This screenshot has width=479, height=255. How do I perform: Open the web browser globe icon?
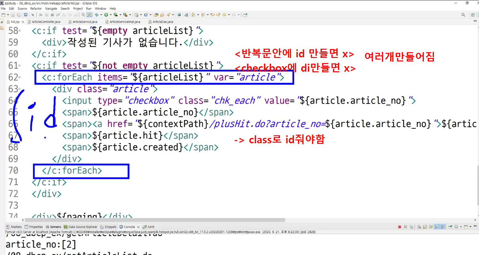(x=179, y=15)
